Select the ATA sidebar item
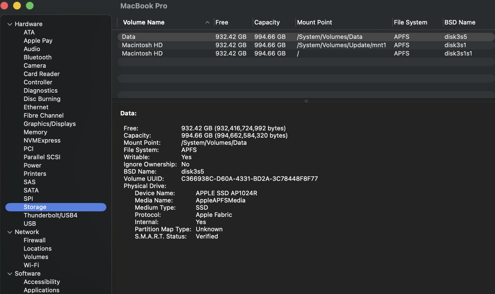Screen dimensions: 495x294 pyautogui.click(x=29, y=32)
